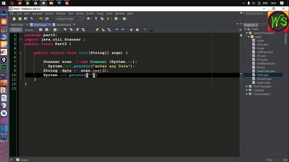Viewport: 289px width, 162px height.
Task: Click the Build Project hammer icon
Action: (96, 19)
